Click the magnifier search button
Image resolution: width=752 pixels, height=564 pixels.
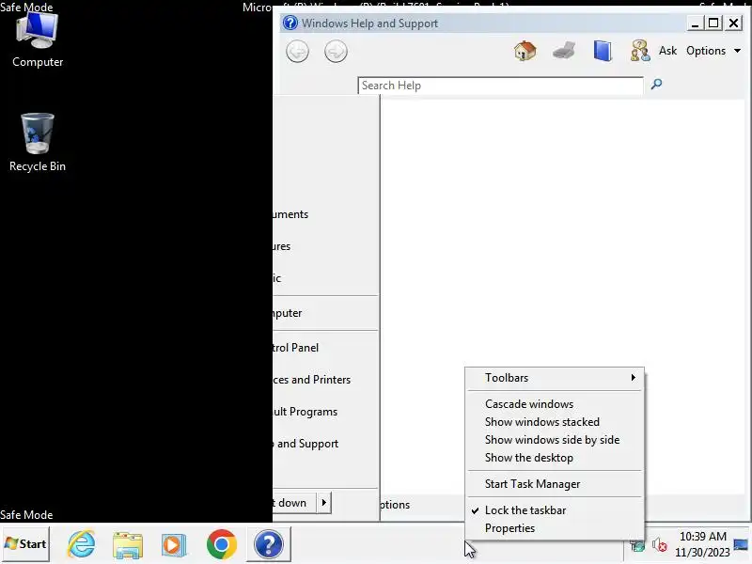(x=656, y=85)
